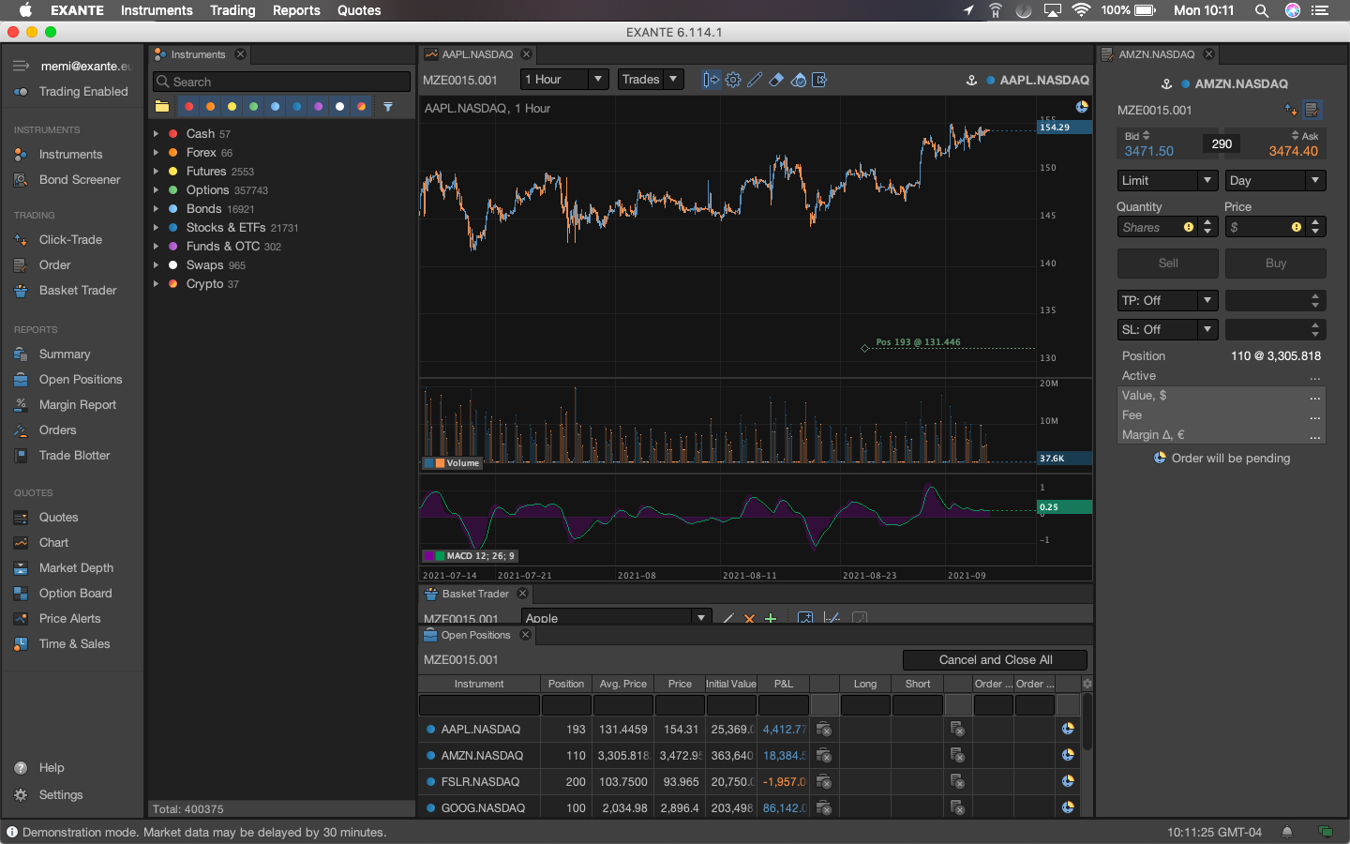The image size is (1350, 844).
Task: Open the Limit order type dropdown
Action: click(x=1167, y=180)
